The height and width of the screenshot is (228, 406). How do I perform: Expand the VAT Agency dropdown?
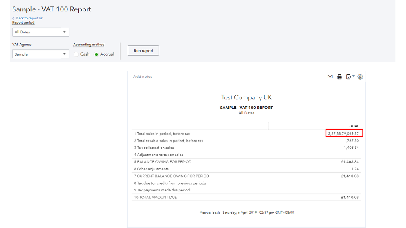[41, 54]
